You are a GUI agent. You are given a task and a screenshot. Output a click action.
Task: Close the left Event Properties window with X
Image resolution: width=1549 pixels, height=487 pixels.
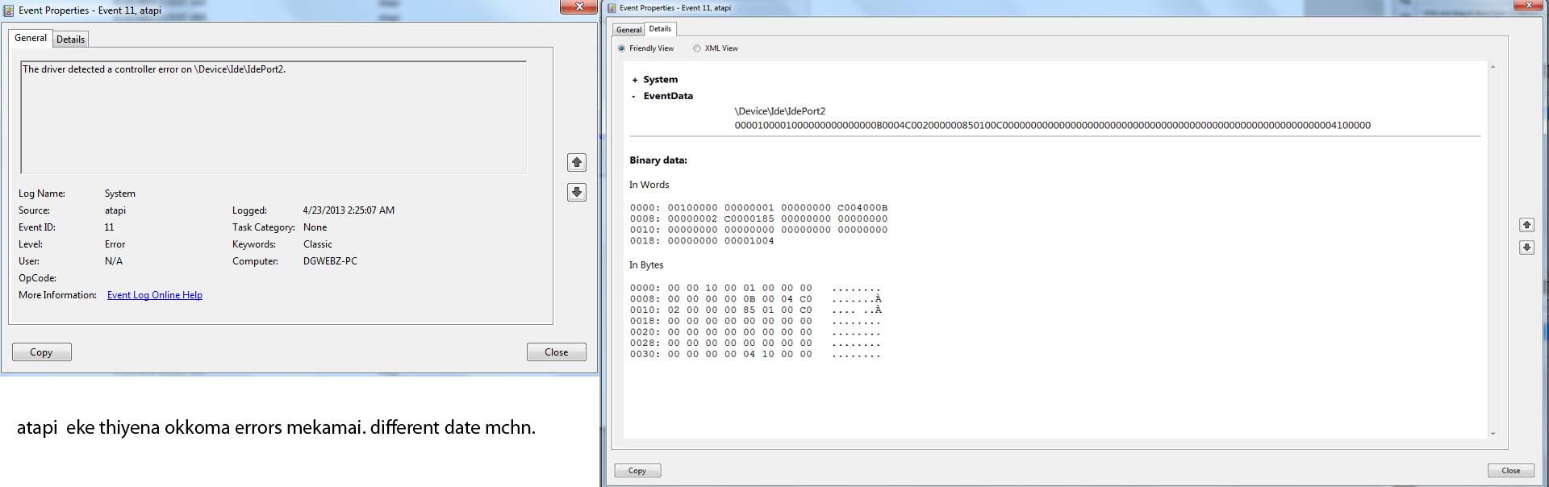[578, 6]
